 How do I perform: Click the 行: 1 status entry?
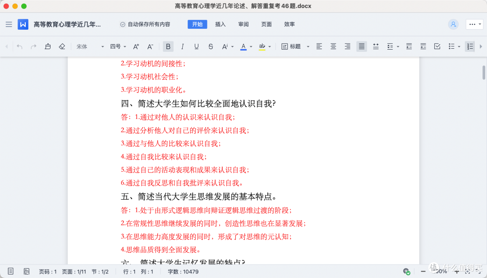[x=129, y=272]
